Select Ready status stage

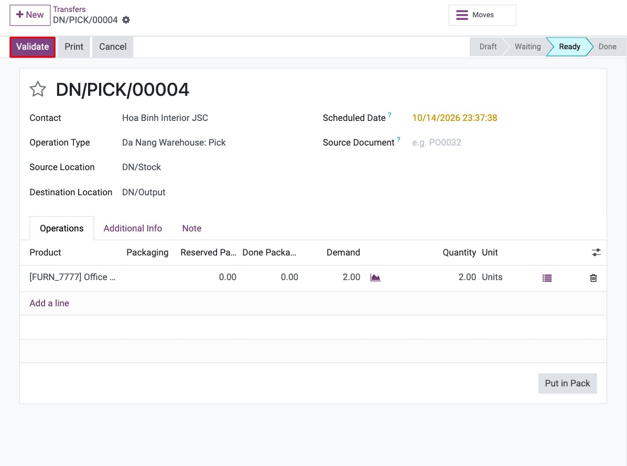tap(569, 47)
